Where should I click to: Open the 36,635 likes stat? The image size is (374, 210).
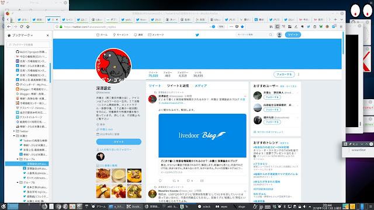pos(198,74)
